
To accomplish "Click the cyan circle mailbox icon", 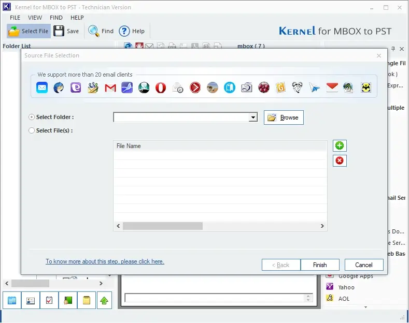I will 229,87.
